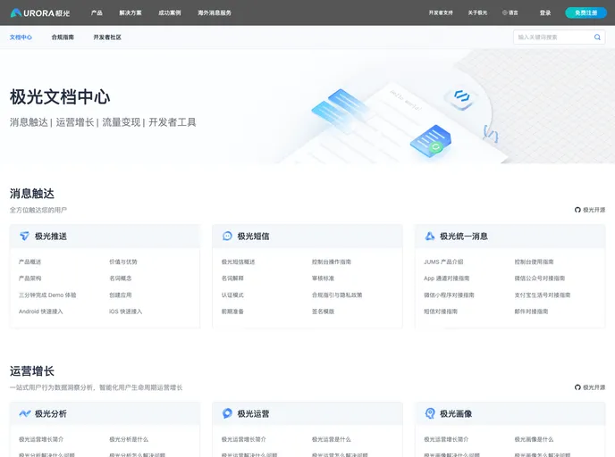This screenshot has width=615, height=457.
Task: Open the 海外消息服务 menu item
Action: [215, 12]
